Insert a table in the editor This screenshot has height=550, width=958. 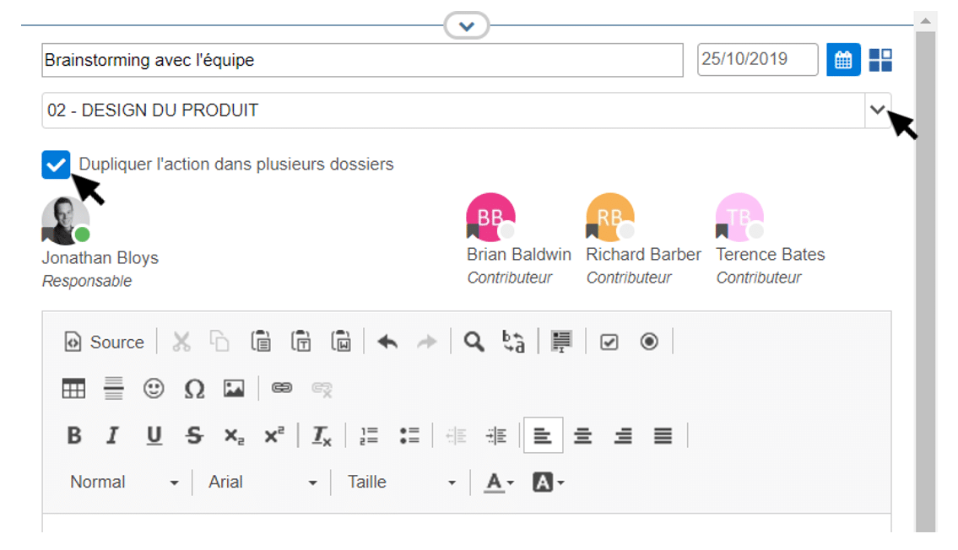tap(74, 388)
